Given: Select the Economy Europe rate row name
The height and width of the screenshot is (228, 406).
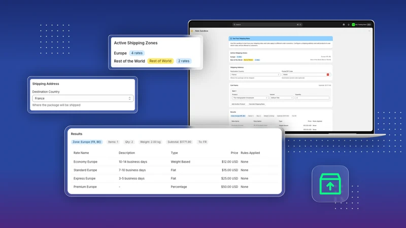Looking at the screenshot, I should (x=85, y=162).
